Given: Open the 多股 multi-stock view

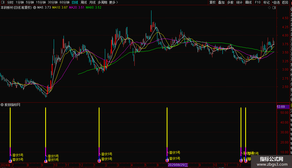Looking at the screenshot, I should click(230, 2).
